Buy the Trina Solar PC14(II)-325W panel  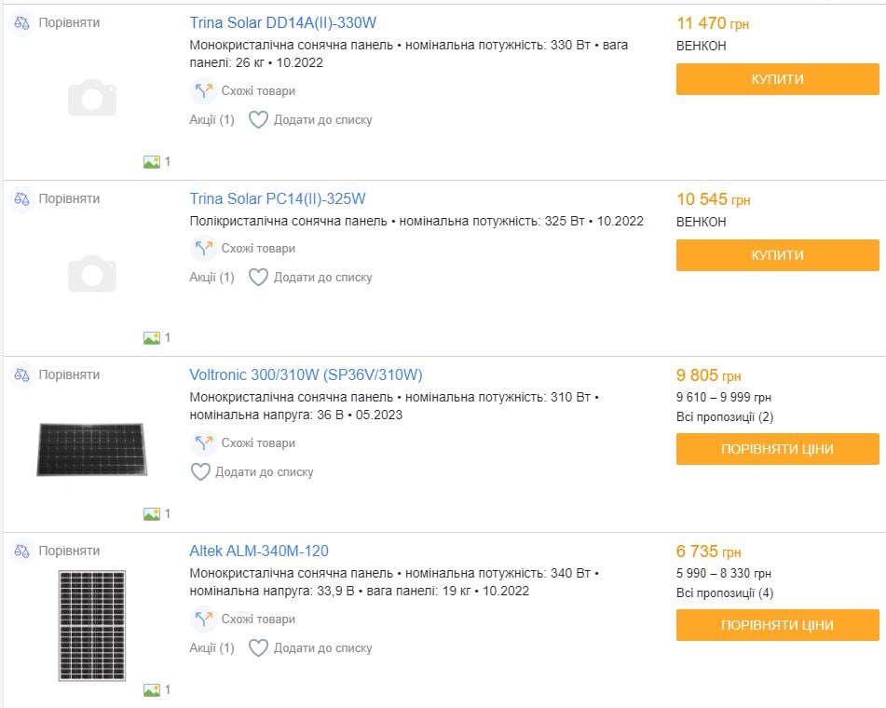coord(777,255)
